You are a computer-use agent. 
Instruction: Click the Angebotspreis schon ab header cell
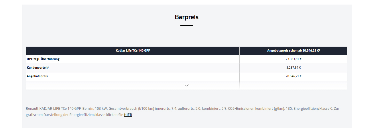[x=294, y=51]
